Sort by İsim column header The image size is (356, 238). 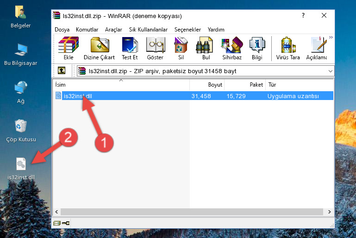(121, 85)
